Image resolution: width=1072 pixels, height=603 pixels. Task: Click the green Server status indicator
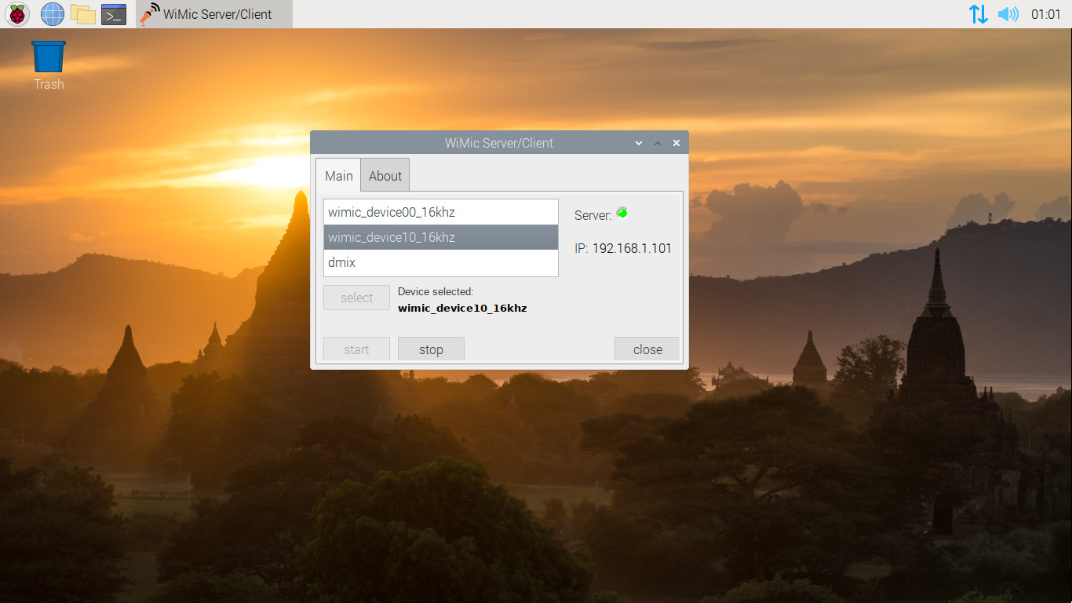622,213
